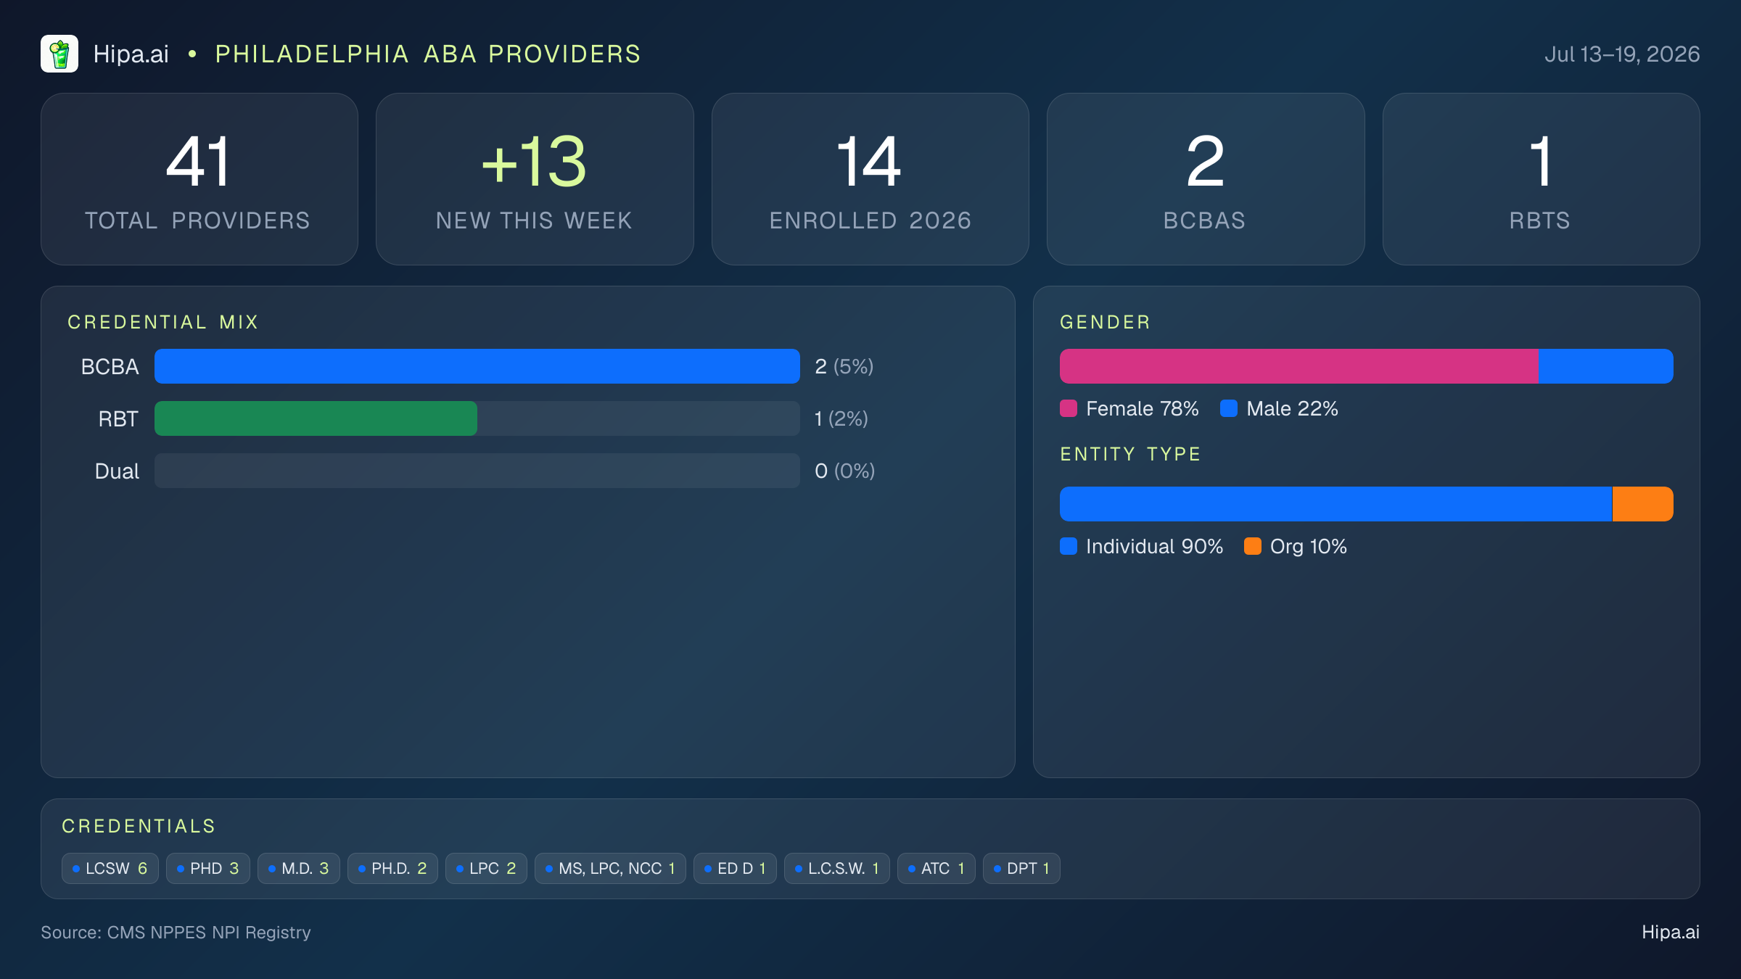Viewport: 1741px width, 979px height.
Task: Open the Enrolled 2026 stat card
Action: point(870,179)
